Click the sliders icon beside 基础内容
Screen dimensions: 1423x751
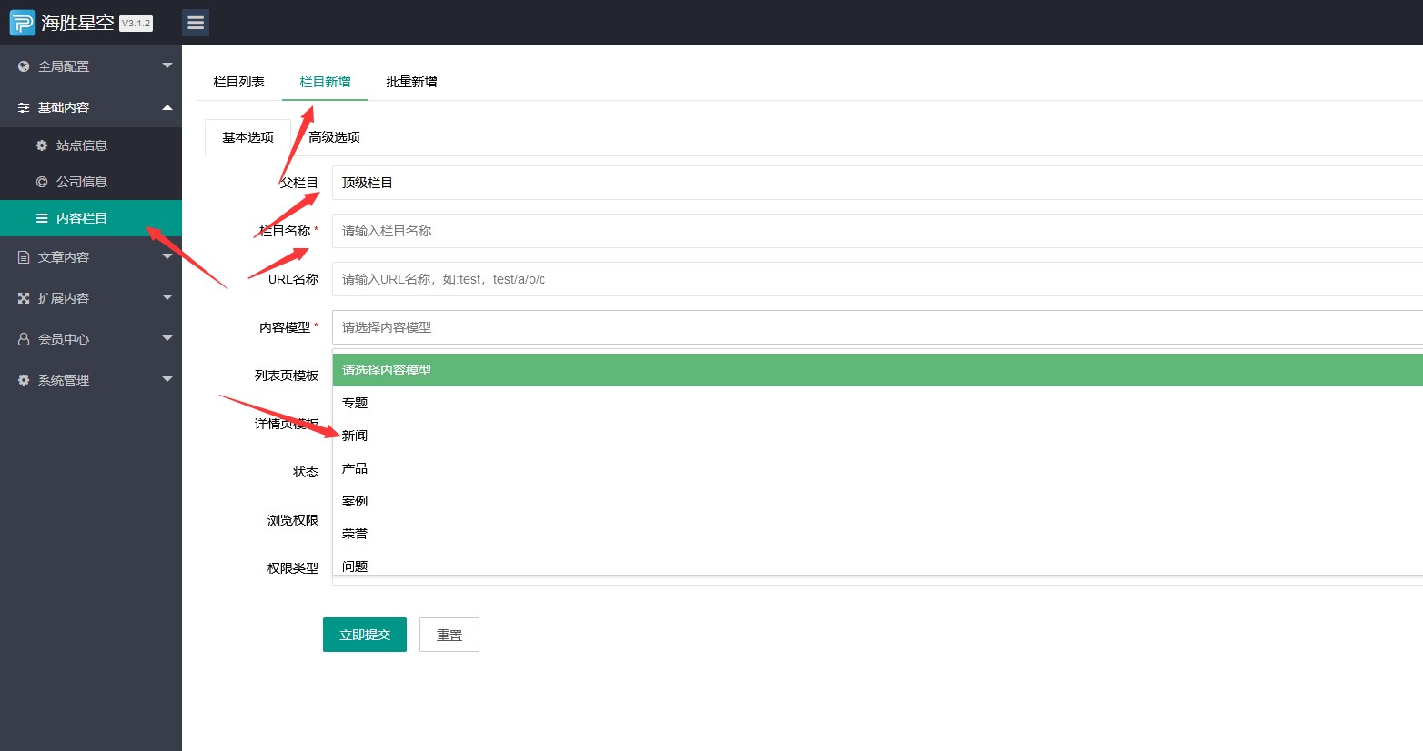(24, 107)
